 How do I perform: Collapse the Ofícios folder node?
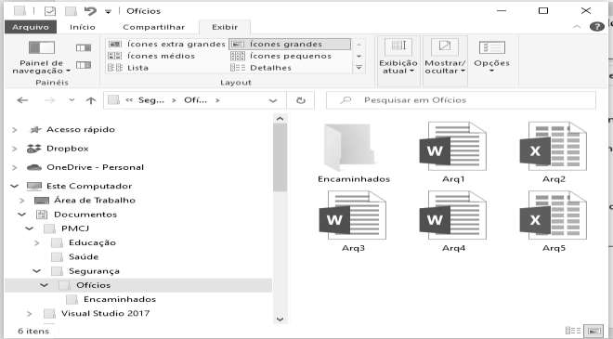pyautogui.click(x=45, y=285)
